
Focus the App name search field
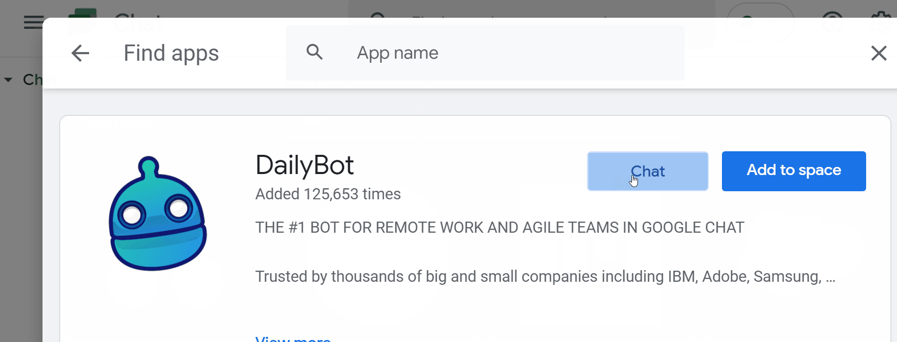506,53
